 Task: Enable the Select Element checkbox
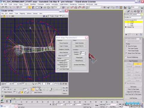click(x=33, y=92)
